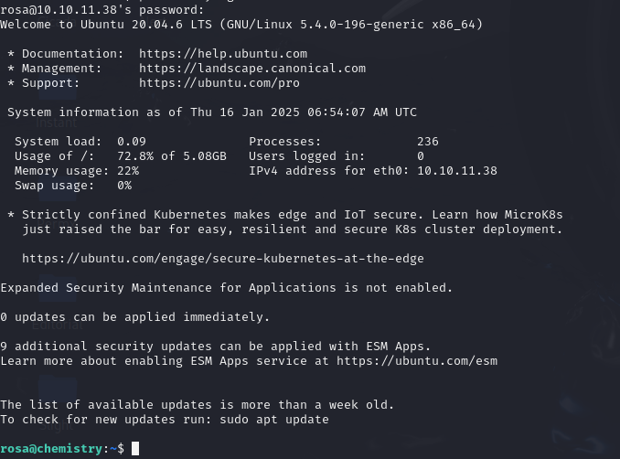The width and height of the screenshot is (620, 459).
Task: Click the System load value 0.09
Action: pos(132,142)
